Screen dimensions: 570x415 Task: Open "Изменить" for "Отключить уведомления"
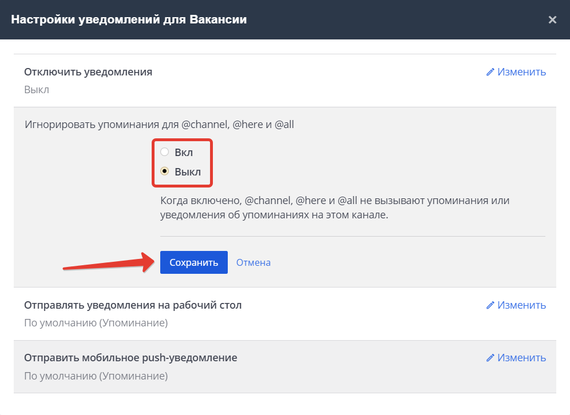[x=521, y=71]
